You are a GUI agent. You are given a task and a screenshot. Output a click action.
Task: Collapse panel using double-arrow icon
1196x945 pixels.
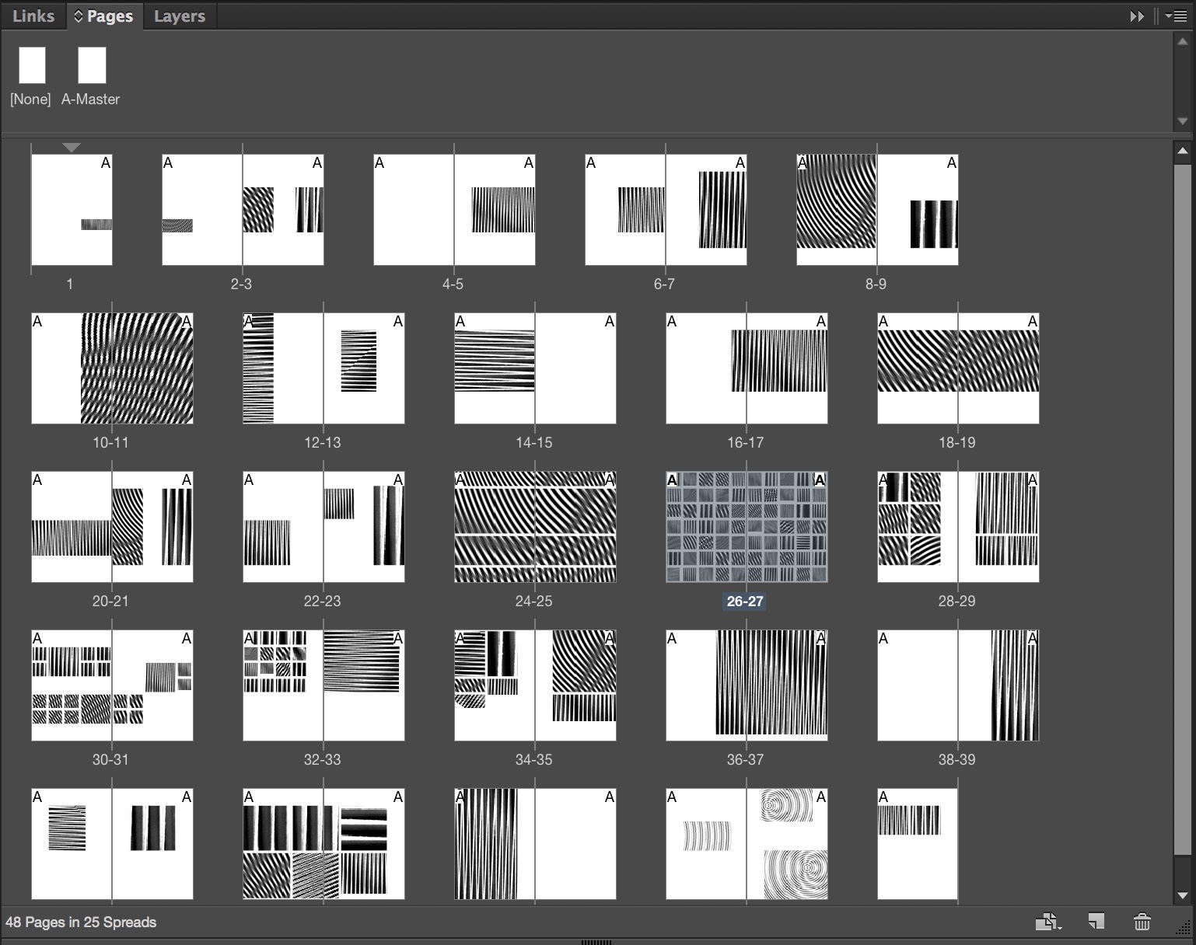[x=1137, y=16]
